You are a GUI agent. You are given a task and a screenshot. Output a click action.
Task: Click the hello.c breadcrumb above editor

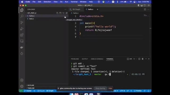coord(75,13)
